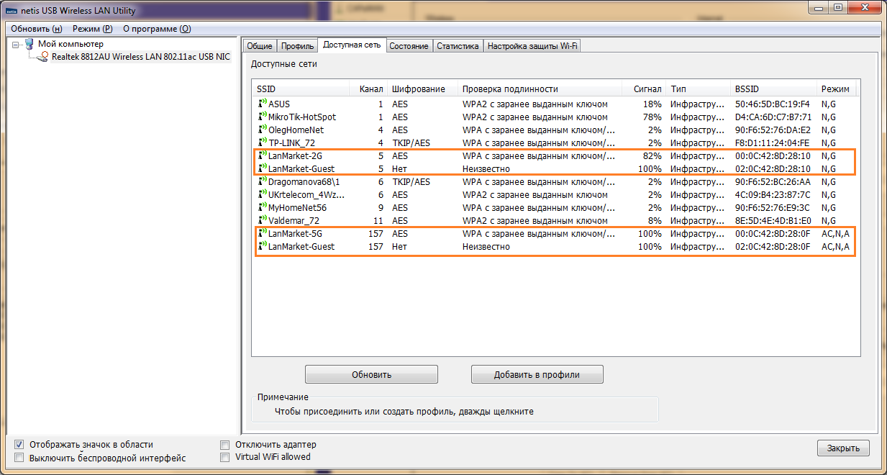This screenshot has width=887, height=475.
Task: Sort networks by the Сигнал column header
Action: [647, 89]
